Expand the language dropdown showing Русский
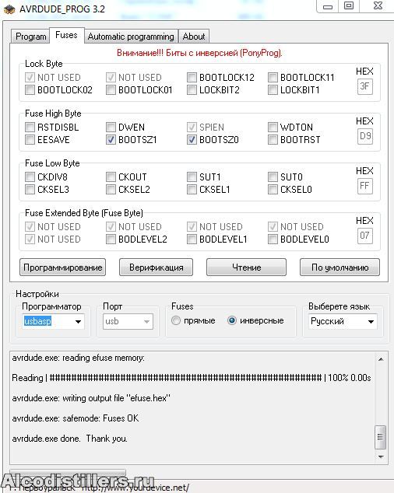This screenshot has height=493, width=394. pos(343,321)
